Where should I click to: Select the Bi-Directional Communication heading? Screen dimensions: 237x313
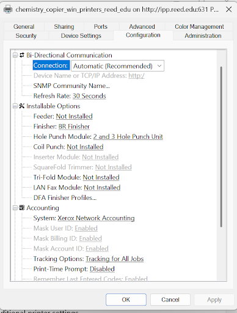point(69,55)
